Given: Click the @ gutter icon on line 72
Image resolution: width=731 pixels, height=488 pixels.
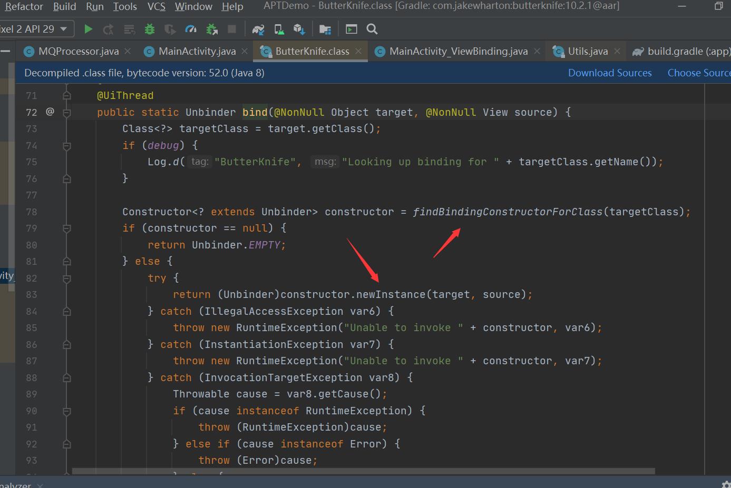Looking at the screenshot, I should pos(50,112).
